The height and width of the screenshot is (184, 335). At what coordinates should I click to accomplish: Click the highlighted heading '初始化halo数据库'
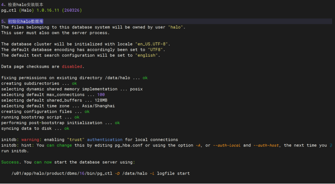26,21
